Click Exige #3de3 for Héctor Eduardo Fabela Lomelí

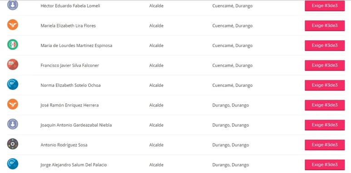click(325, 6)
